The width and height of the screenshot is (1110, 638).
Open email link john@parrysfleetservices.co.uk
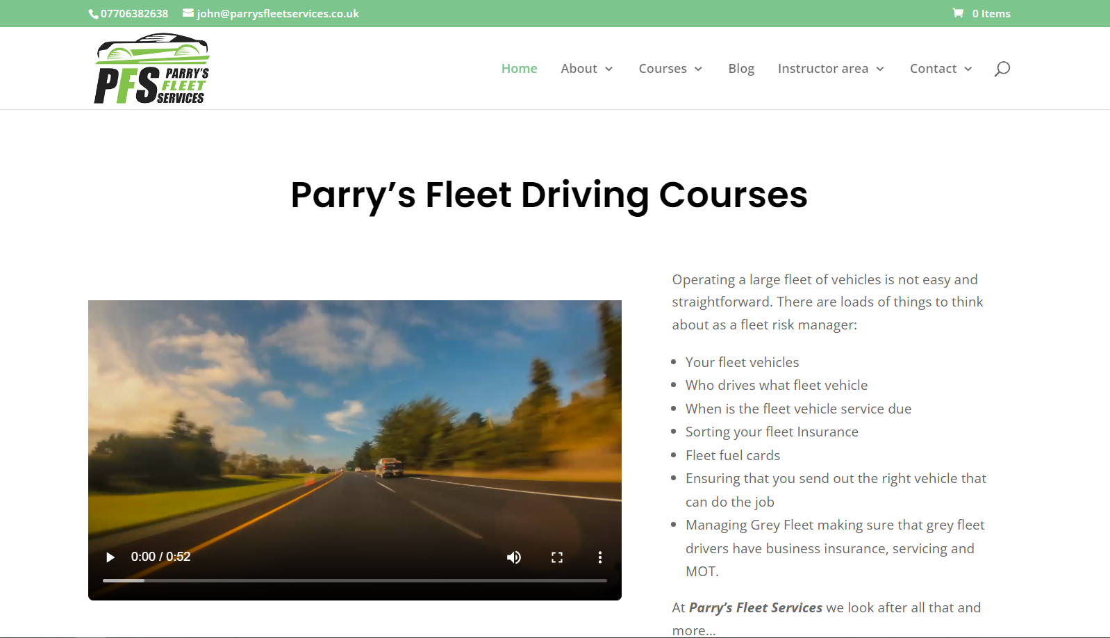click(278, 14)
